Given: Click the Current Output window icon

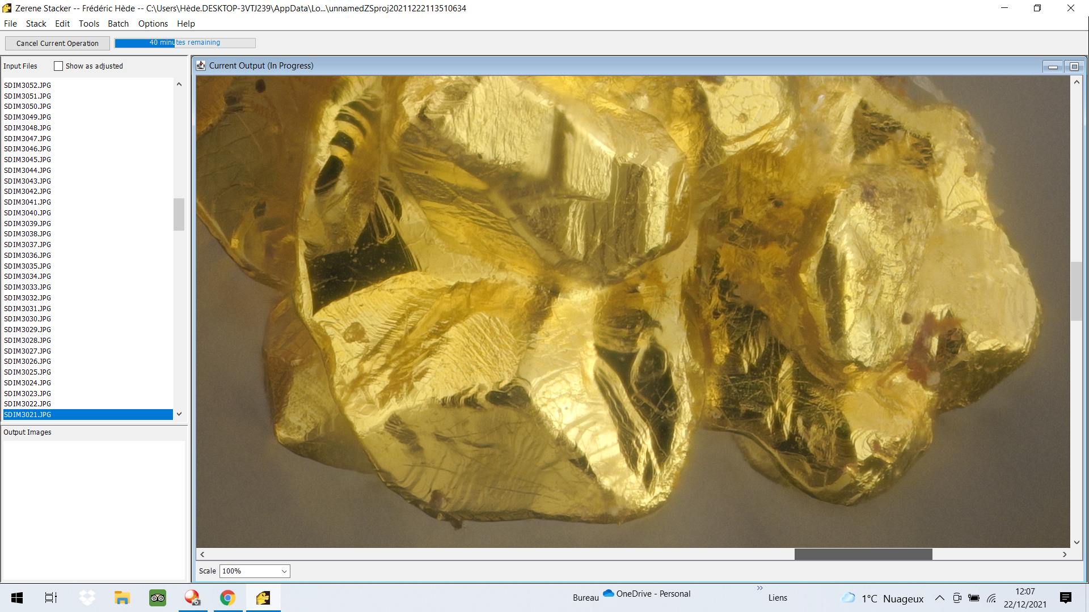Looking at the screenshot, I should [x=201, y=66].
